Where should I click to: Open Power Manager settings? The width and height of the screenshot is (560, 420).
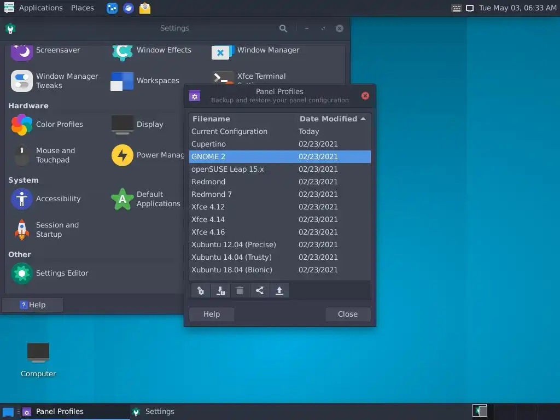[x=147, y=155]
